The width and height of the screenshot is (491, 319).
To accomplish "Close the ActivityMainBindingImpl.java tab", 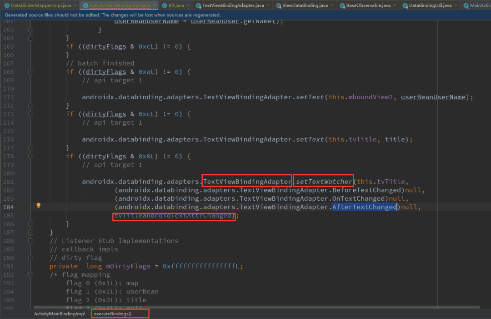I will [154, 5].
